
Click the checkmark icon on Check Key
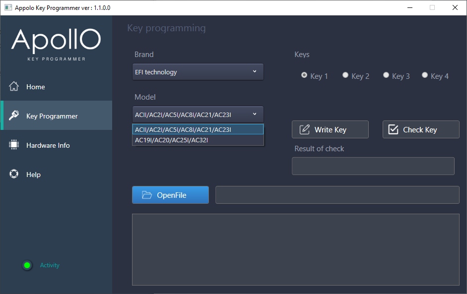pos(393,129)
